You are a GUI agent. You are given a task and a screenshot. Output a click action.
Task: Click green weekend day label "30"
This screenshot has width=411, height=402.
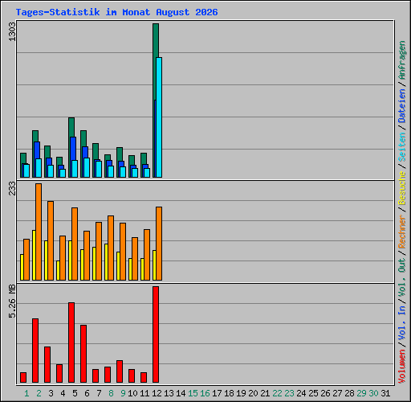[x=373, y=393]
